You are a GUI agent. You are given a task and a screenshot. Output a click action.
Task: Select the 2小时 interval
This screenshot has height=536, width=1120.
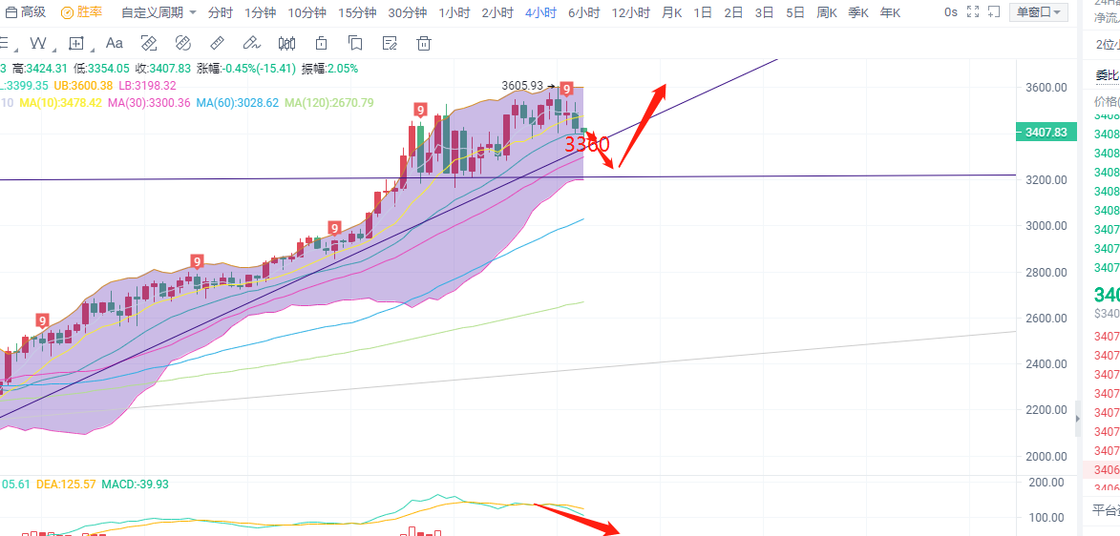(497, 12)
